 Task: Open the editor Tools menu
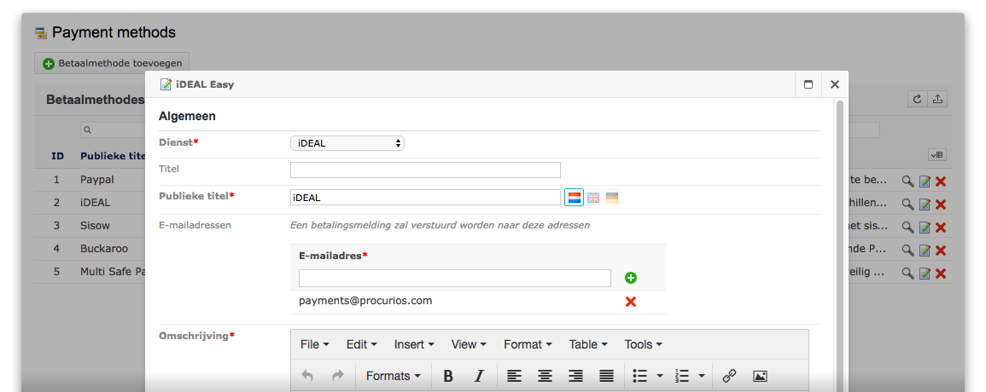coord(644,344)
